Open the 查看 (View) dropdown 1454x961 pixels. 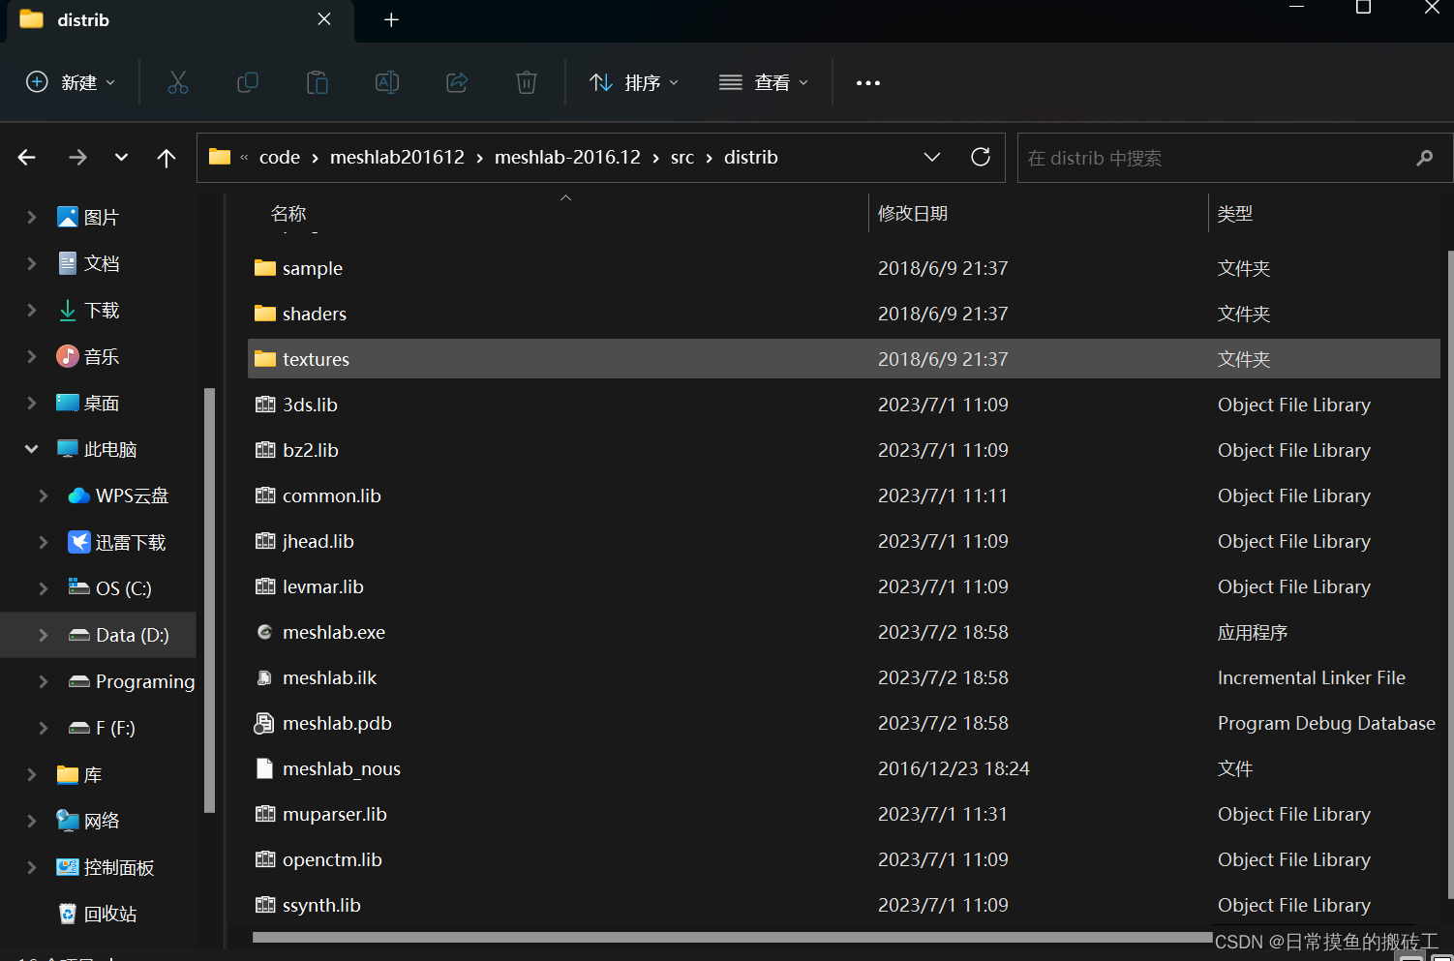tap(764, 82)
